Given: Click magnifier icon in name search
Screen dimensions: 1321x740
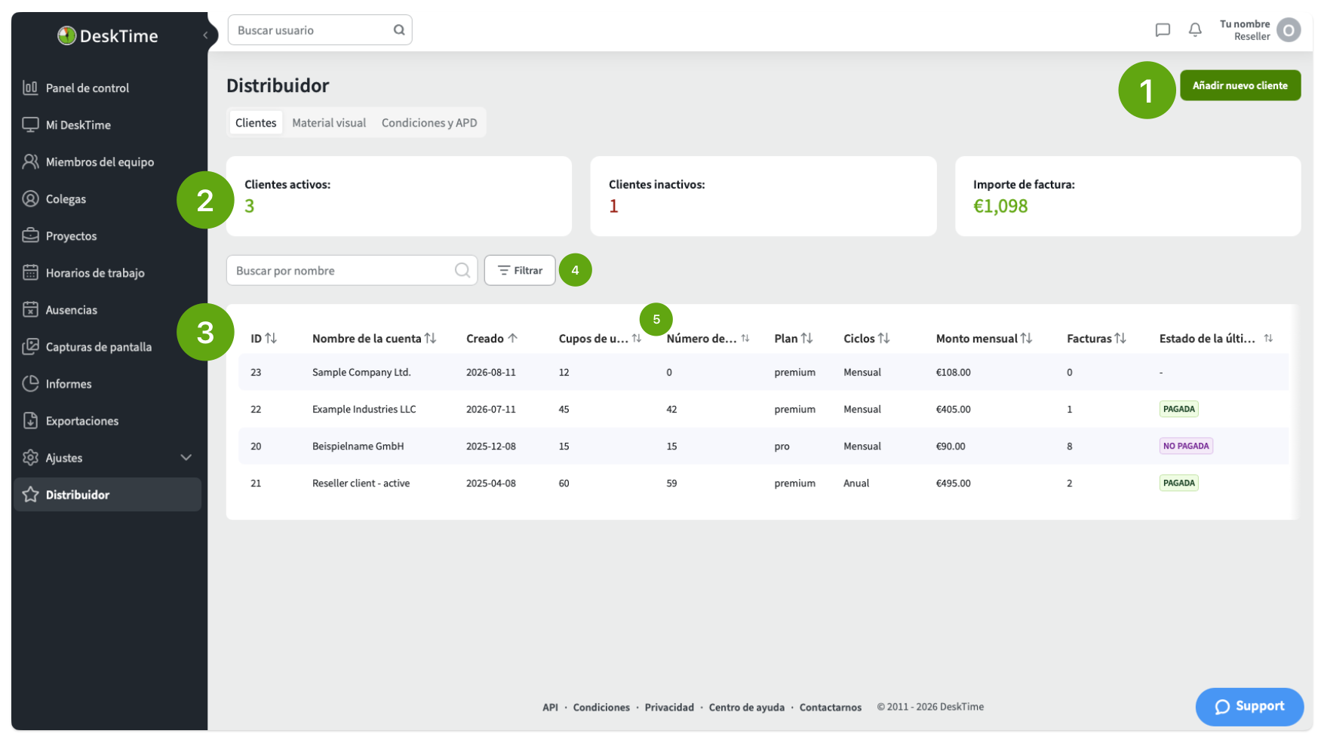Looking at the screenshot, I should coord(462,270).
